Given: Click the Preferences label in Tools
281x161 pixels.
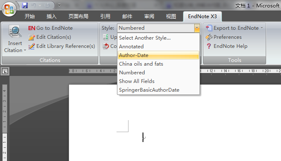Looking at the screenshot, I should point(228,37).
